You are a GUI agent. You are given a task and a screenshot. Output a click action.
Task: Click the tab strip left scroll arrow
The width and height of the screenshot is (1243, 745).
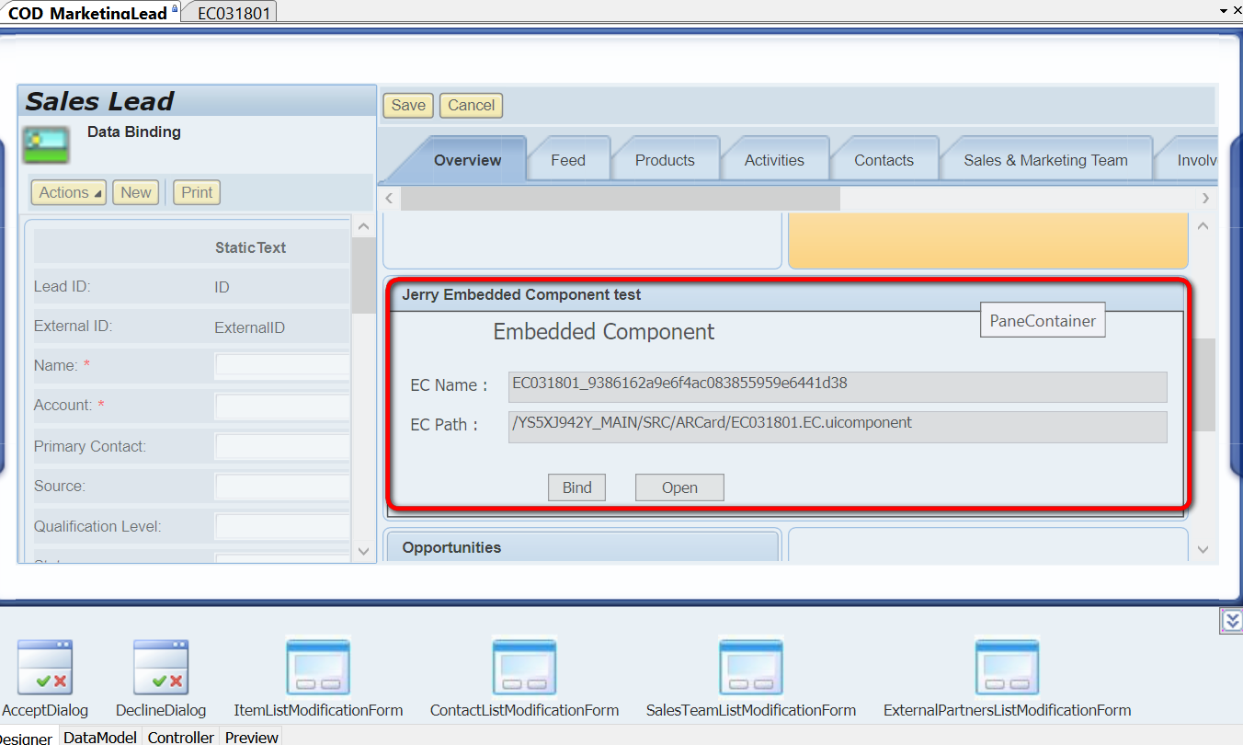pos(390,198)
